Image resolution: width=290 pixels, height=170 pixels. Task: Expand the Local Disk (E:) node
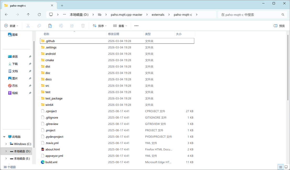6,159
